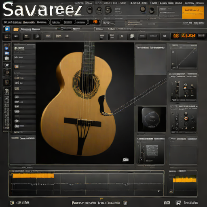Click the blue square icon under the tab bar

point(7,29)
